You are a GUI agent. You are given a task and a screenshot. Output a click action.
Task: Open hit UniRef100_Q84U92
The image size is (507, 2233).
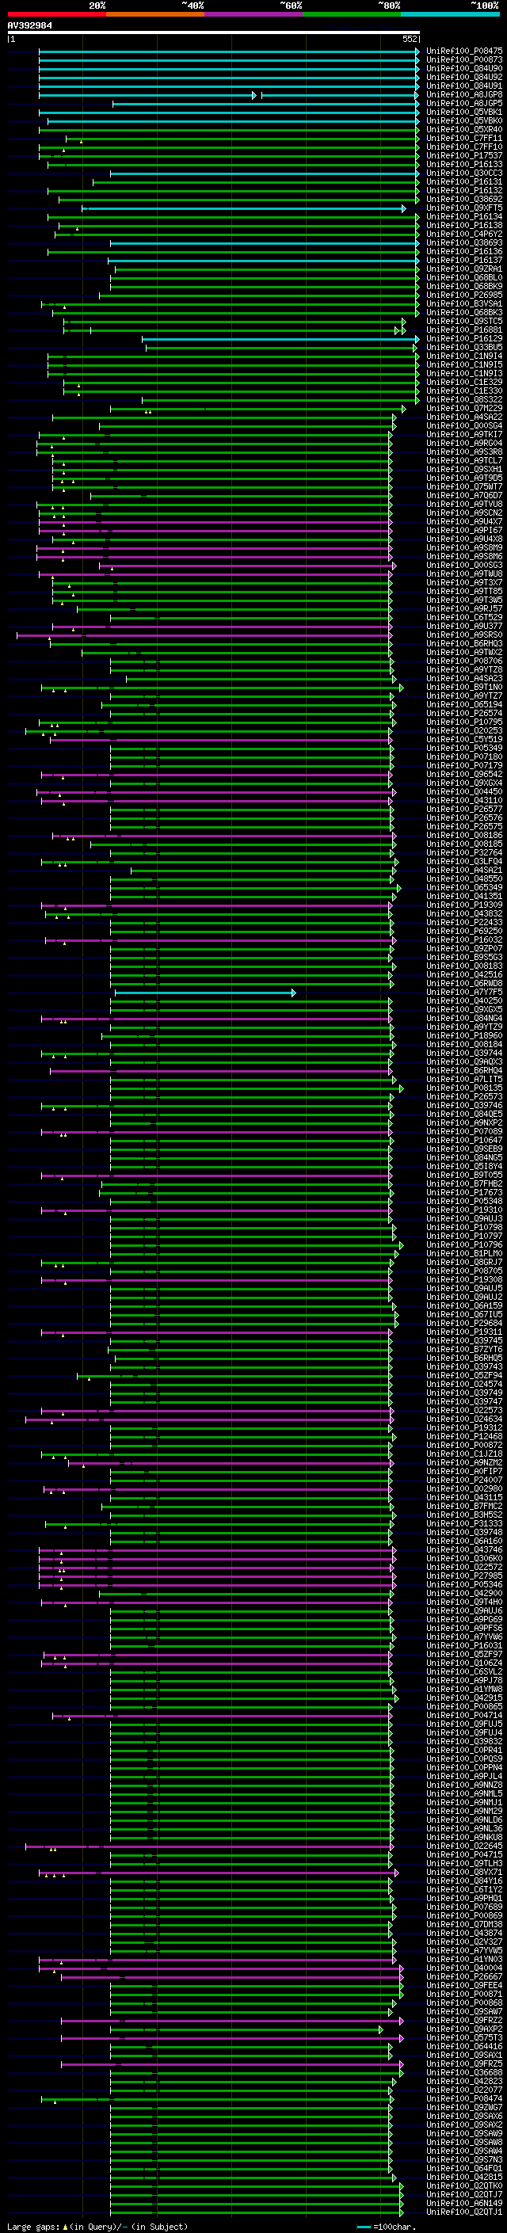(x=464, y=77)
